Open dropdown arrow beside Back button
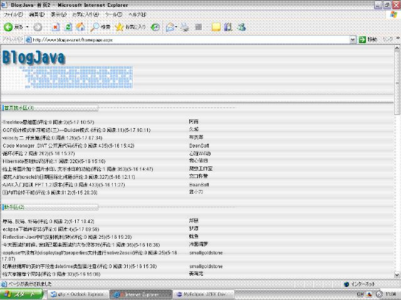This screenshot has height=300, width=401. point(27,27)
